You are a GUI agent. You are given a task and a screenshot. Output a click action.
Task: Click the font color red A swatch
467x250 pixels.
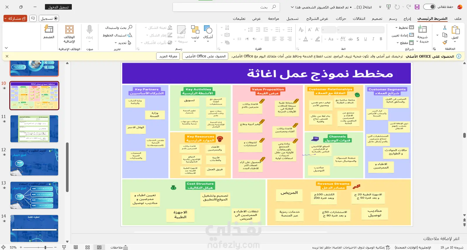[x=306, y=39]
